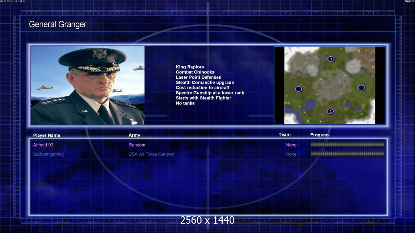
Task: Click the 'Combat Chinooks' feature line
Action: coord(195,72)
